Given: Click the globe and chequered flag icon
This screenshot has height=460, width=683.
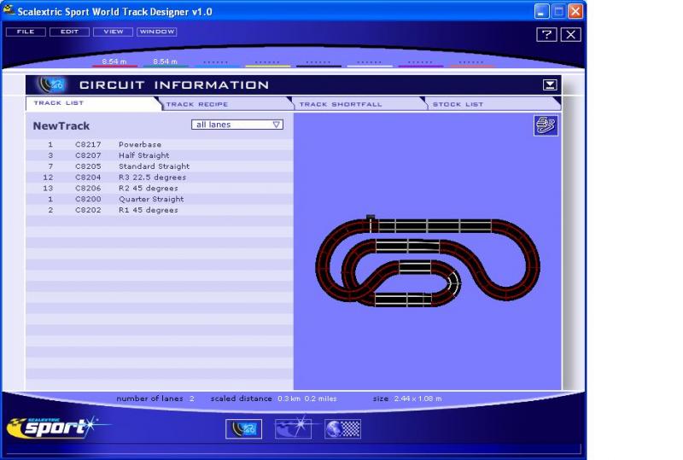Looking at the screenshot, I should [342, 429].
